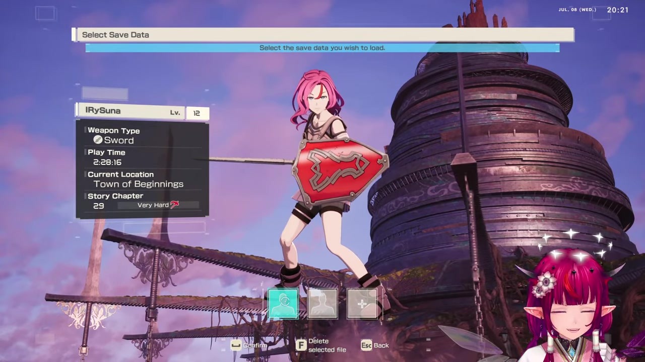
Task: Click the Current Location label
Action: pyautogui.click(x=120, y=174)
